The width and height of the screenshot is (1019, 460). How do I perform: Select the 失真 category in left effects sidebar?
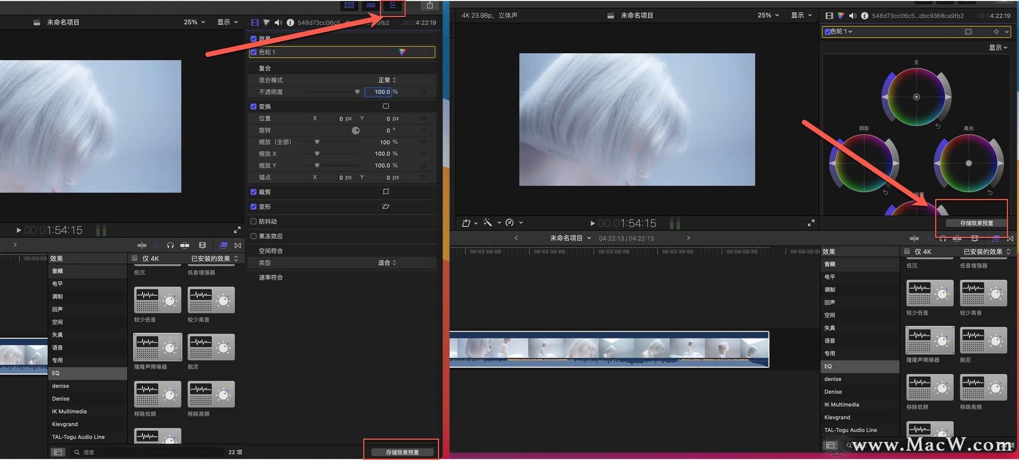pos(88,335)
